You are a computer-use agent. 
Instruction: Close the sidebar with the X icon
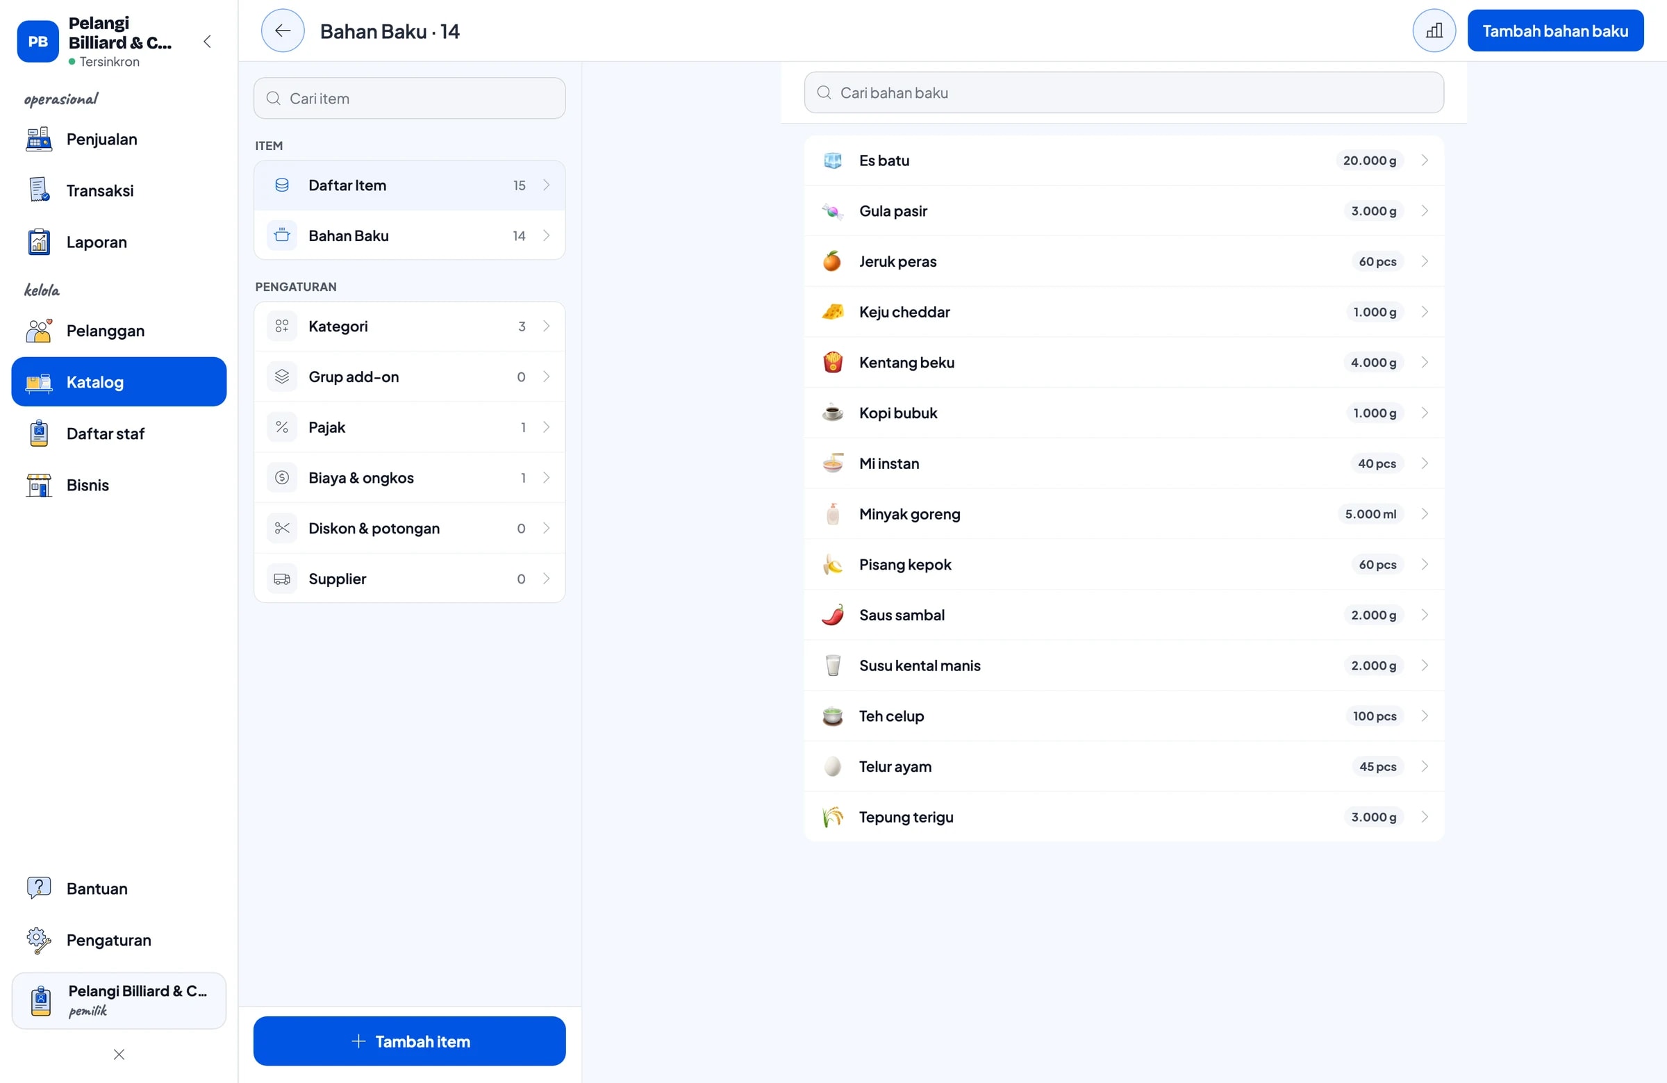pyautogui.click(x=119, y=1055)
